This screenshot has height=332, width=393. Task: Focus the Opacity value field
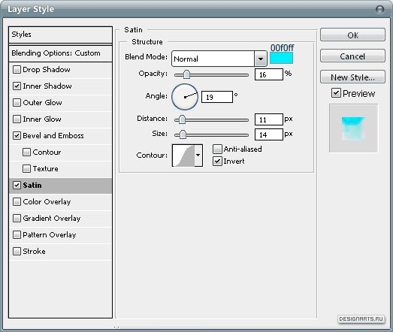pyautogui.click(x=269, y=74)
